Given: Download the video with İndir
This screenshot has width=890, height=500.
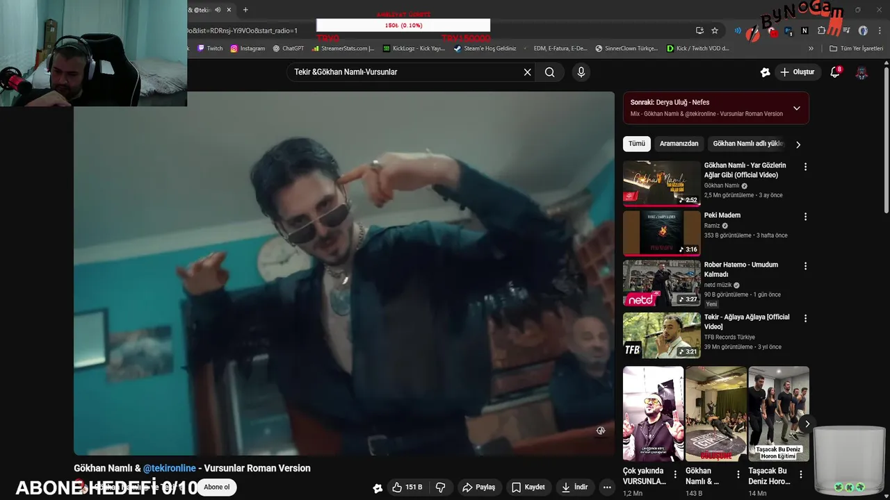Looking at the screenshot, I should (x=575, y=487).
